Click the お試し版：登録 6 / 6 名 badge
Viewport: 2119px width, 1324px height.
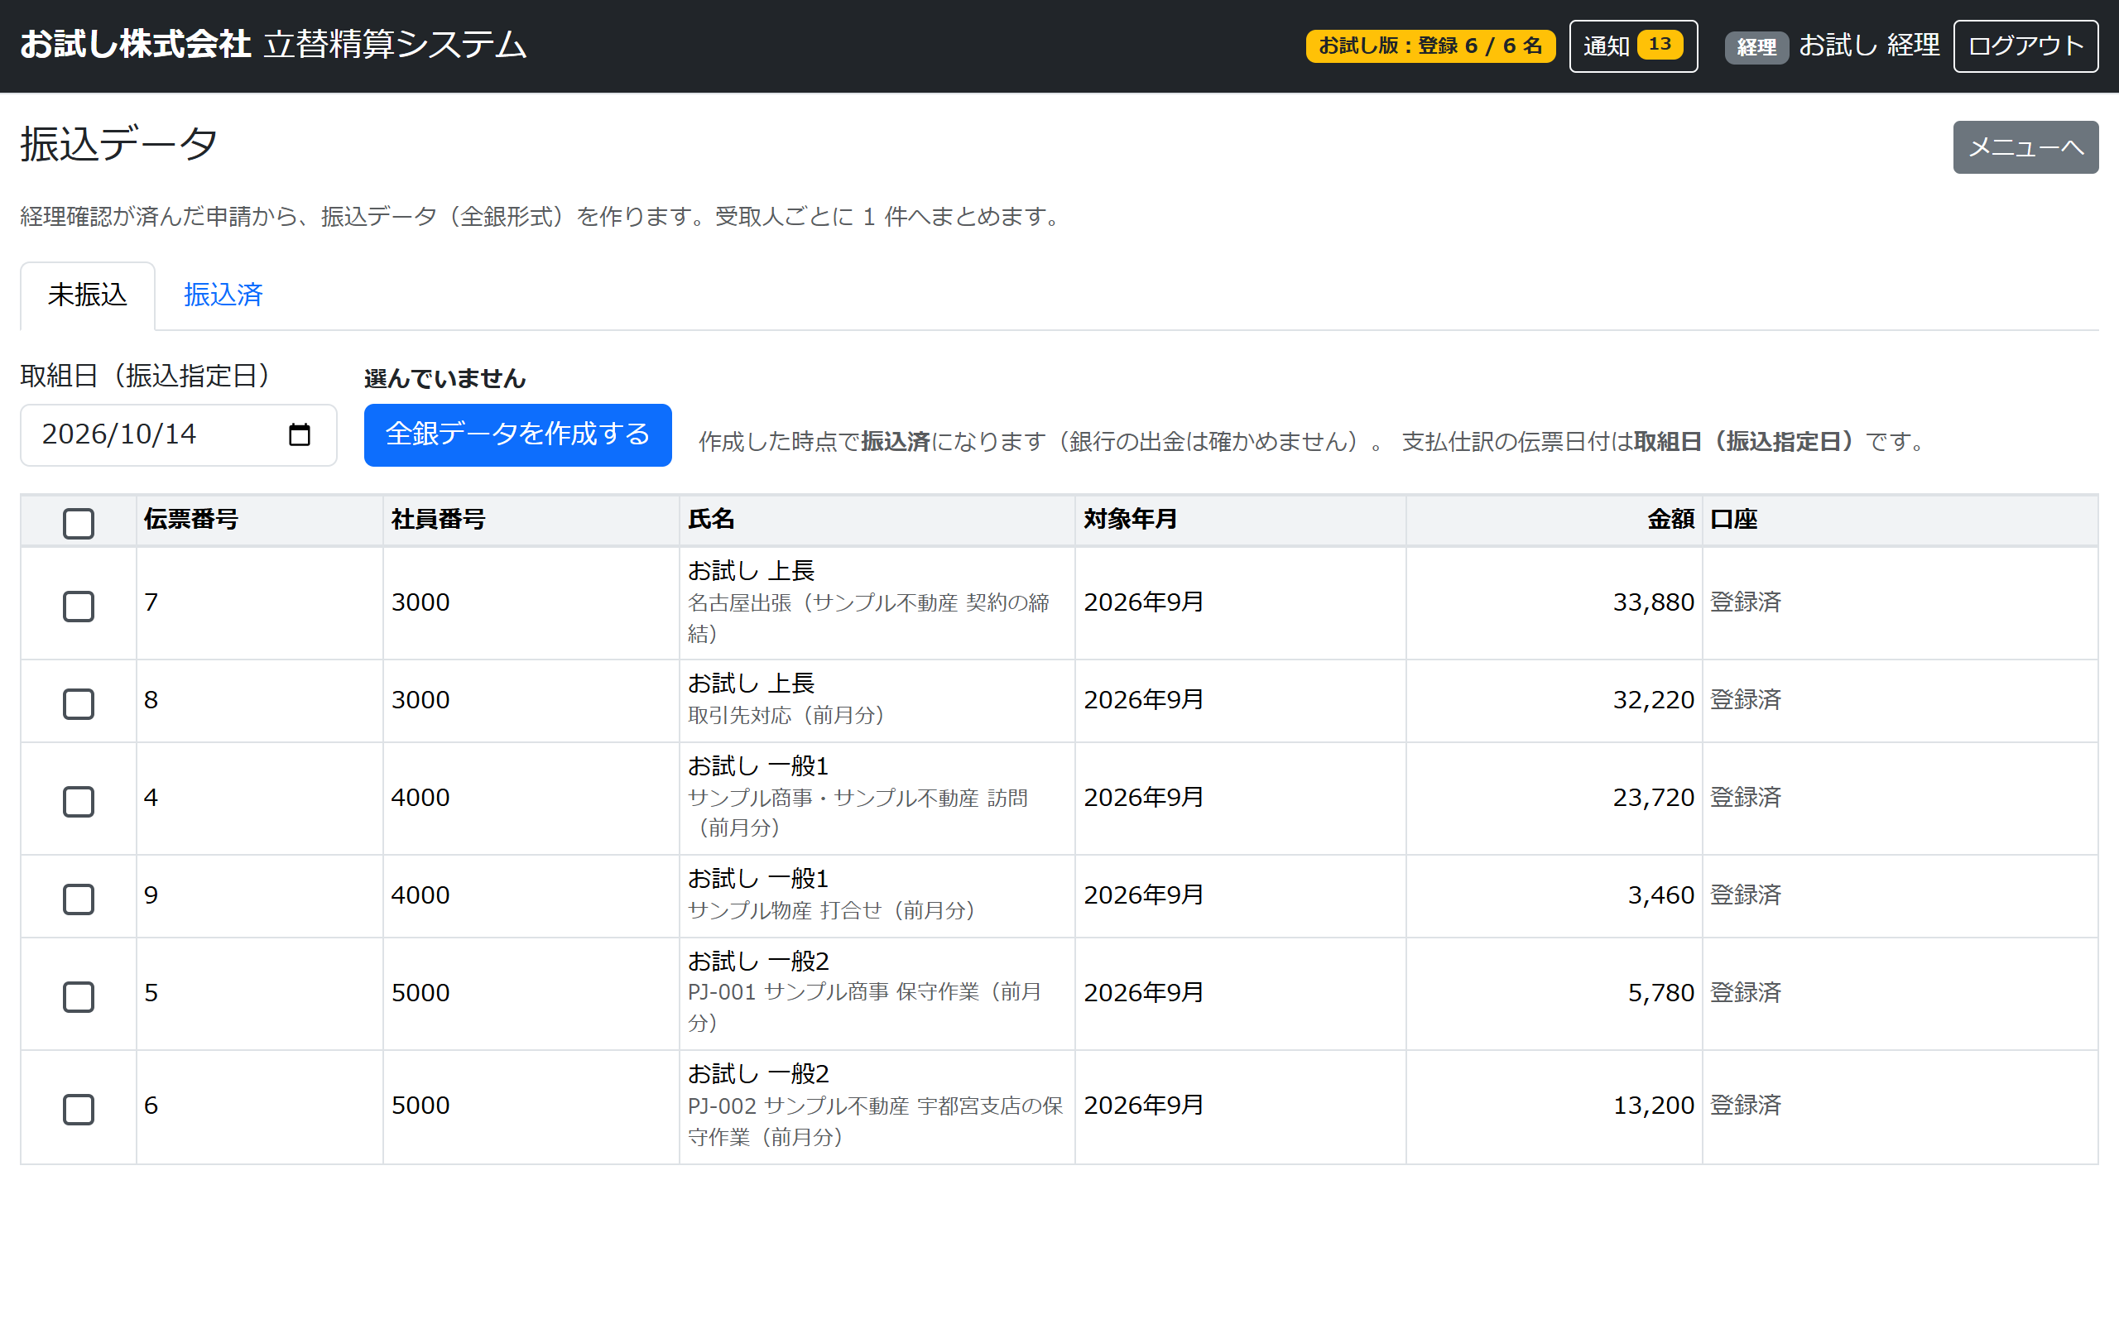[1429, 46]
